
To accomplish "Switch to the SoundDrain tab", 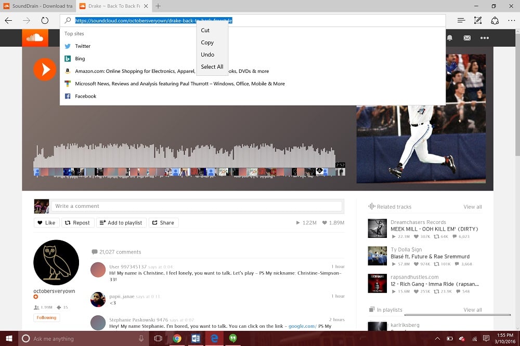I will (x=38, y=6).
